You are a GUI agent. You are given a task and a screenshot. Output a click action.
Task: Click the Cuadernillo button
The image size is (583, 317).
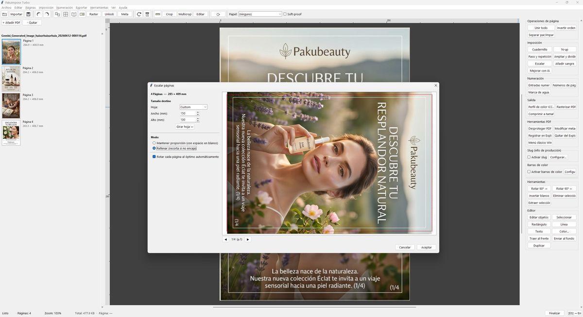point(540,50)
